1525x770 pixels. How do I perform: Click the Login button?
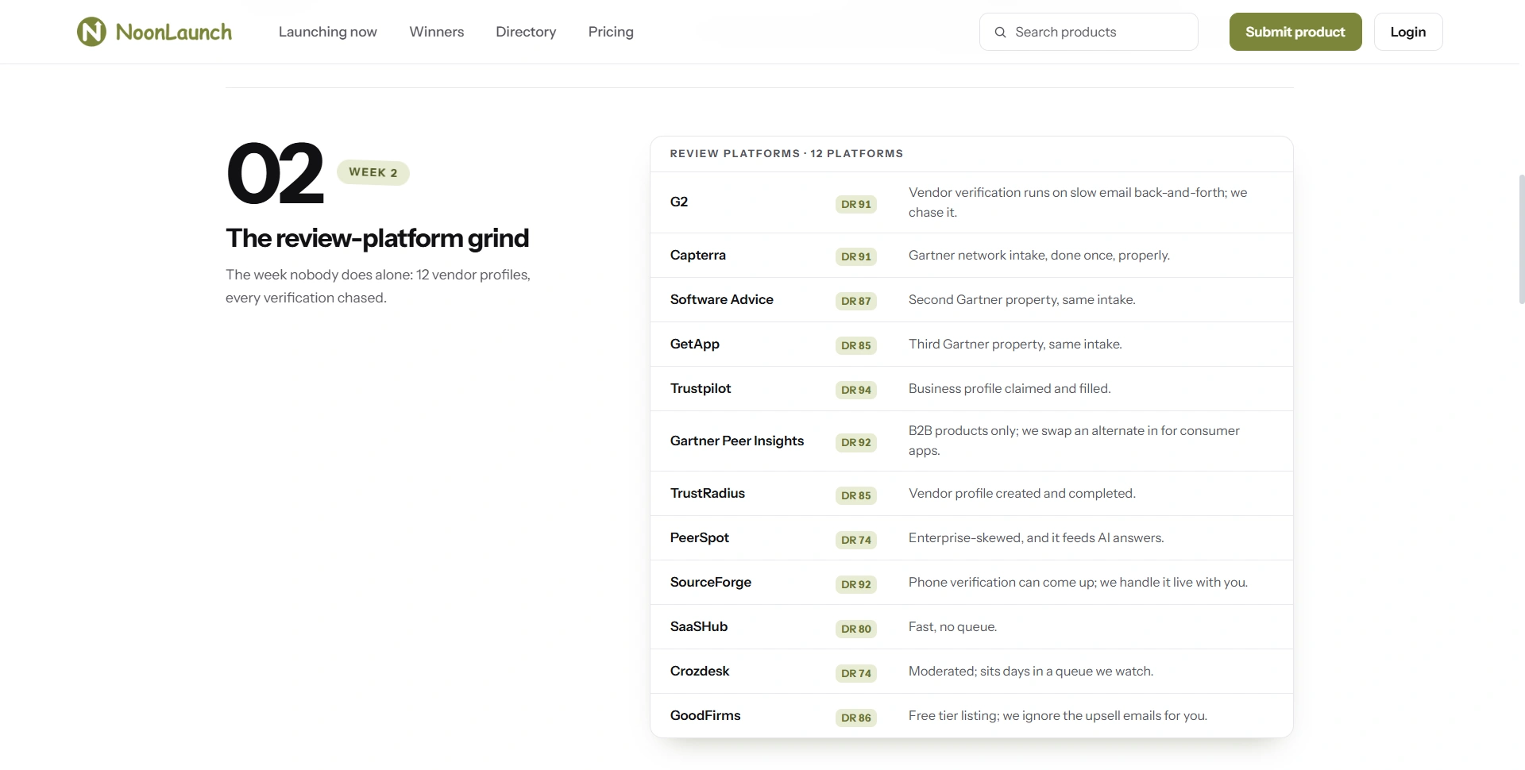(x=1408, y=32)
